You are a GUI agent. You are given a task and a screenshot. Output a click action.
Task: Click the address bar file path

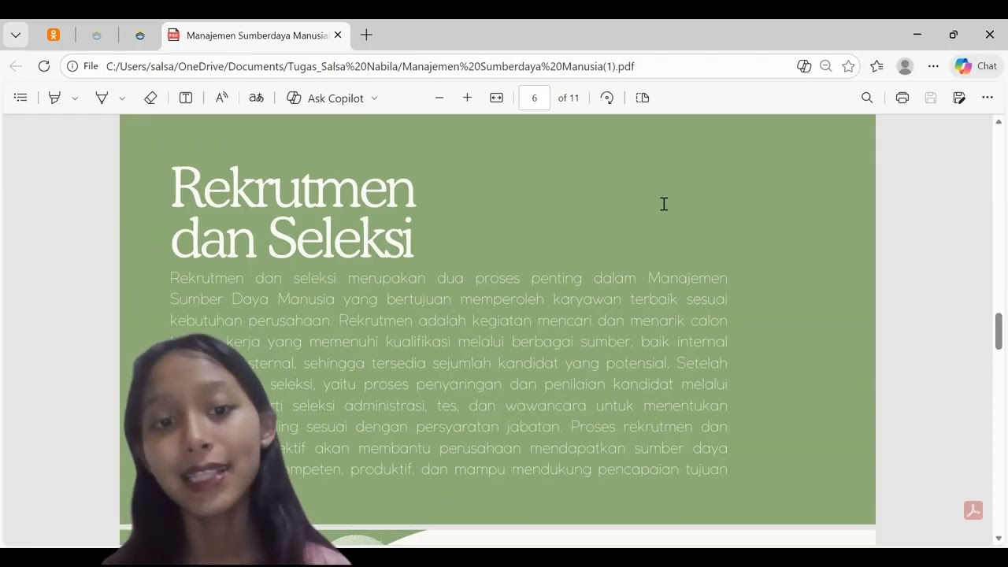pos(370,66)
